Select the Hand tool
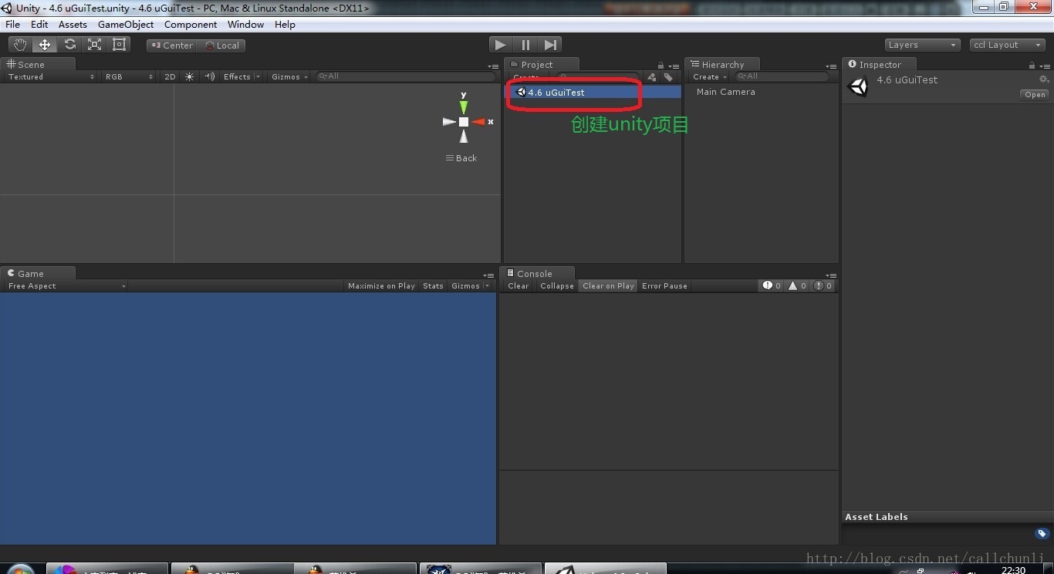 click(x=20, y=45)
